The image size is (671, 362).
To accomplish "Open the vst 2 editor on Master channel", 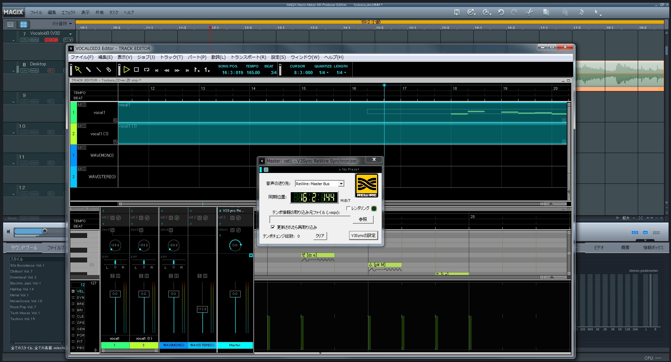I will coord(238,218).
